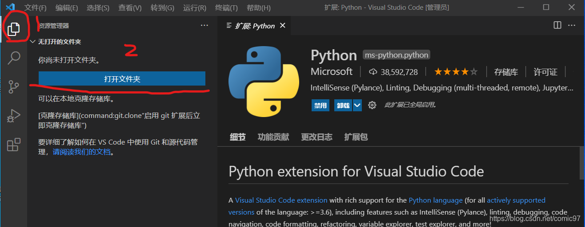Click the Microsoft publisher name
Image resolution: width=585 pixels, height=227 pixels.
332,71
